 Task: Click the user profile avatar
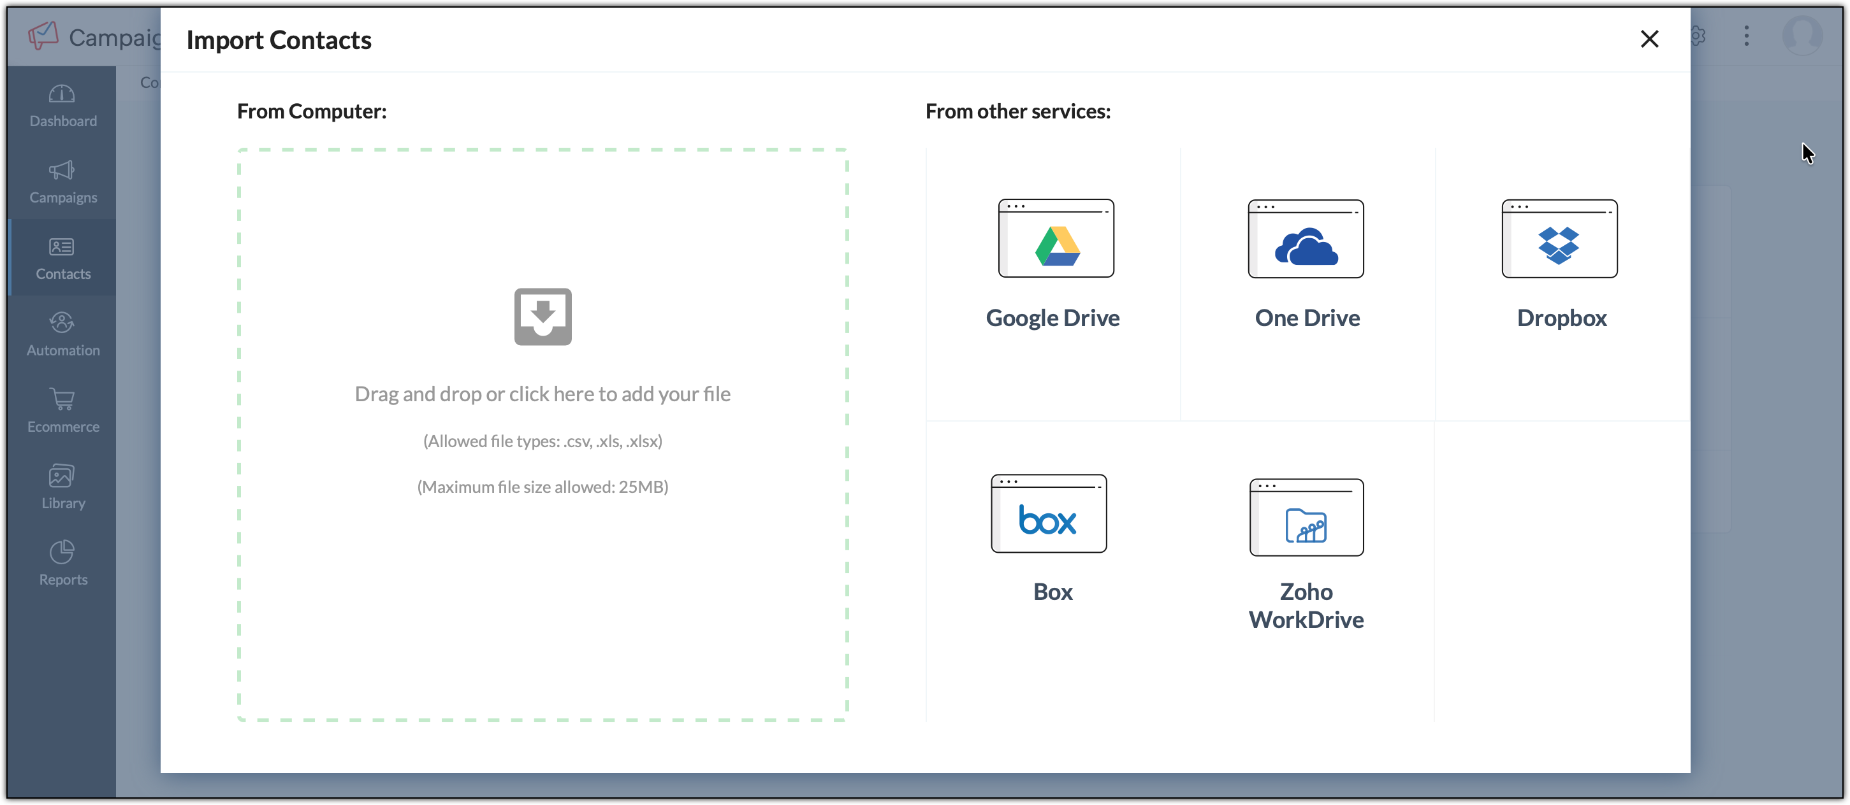point(1802,36)
